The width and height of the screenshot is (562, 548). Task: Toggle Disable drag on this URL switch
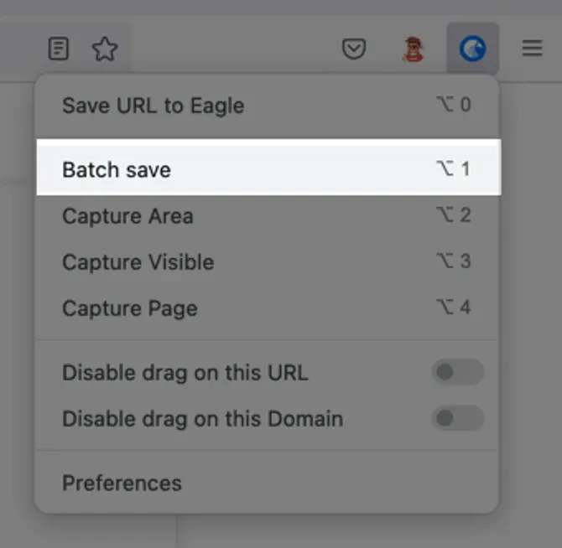click(458, 372)
